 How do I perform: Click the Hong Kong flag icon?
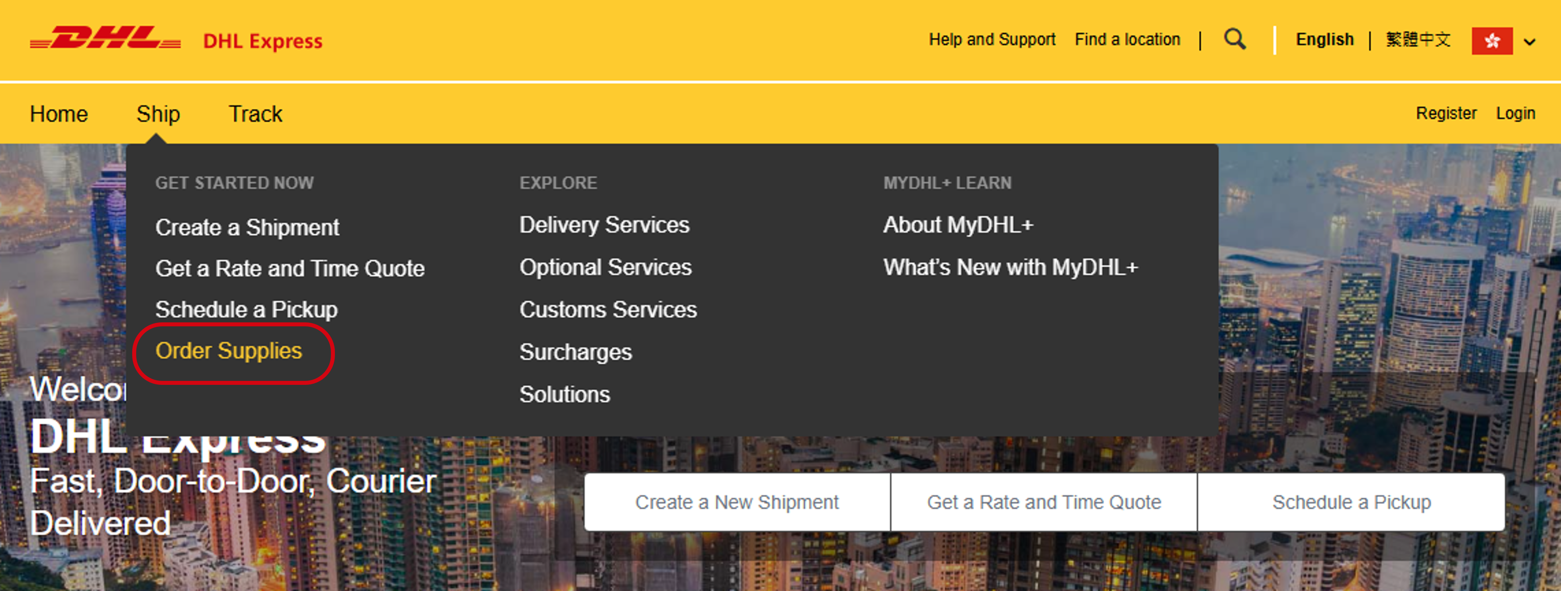1492,41
